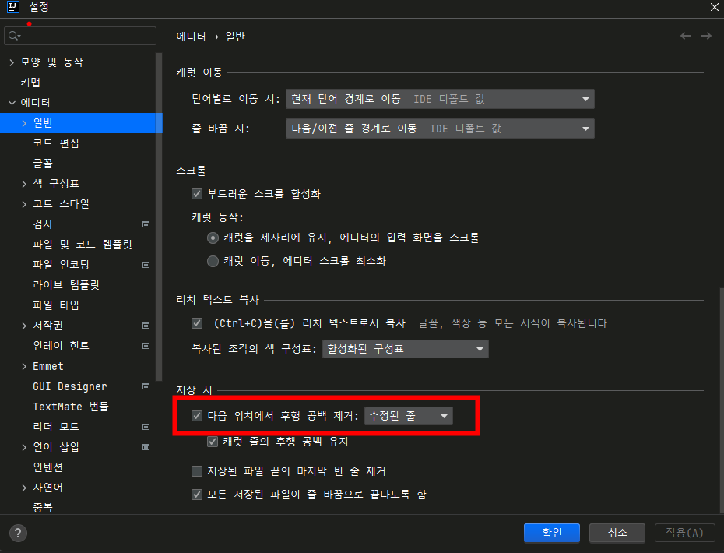Click the help question mark icon
The width and height of the screenshot is (724, 553).
click(x=17, y=533)
